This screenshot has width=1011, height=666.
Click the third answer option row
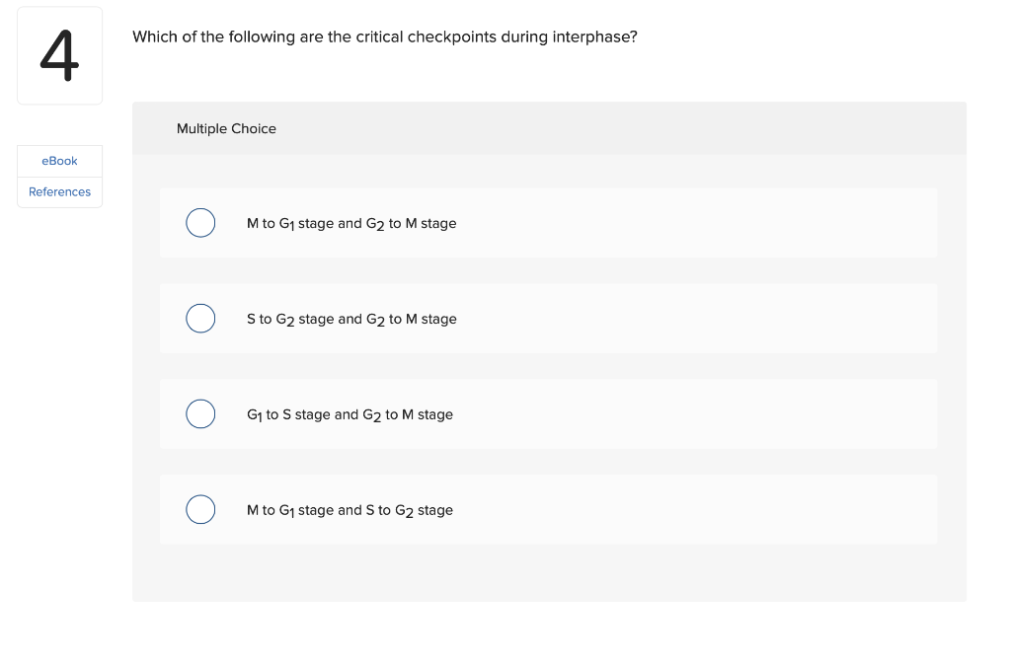[548, 413]
